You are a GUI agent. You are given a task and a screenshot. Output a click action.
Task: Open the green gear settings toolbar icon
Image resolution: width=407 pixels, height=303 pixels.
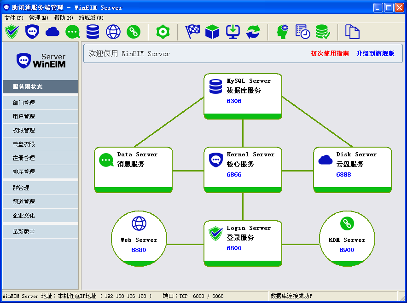point(163,32)
